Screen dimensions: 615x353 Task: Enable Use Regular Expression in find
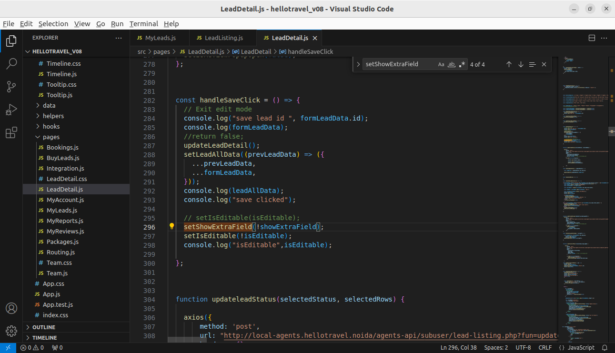(x=462, y=64)
